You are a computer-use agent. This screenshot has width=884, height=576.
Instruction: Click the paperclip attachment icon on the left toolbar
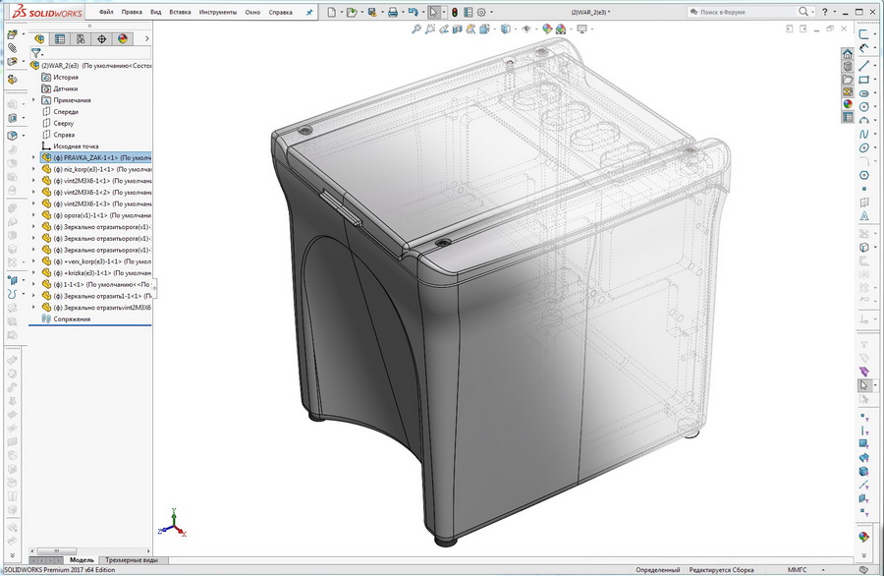click(12, 48)
